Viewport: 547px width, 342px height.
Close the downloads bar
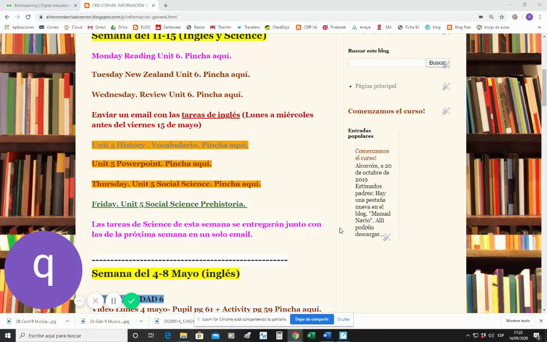pos(541,321)
